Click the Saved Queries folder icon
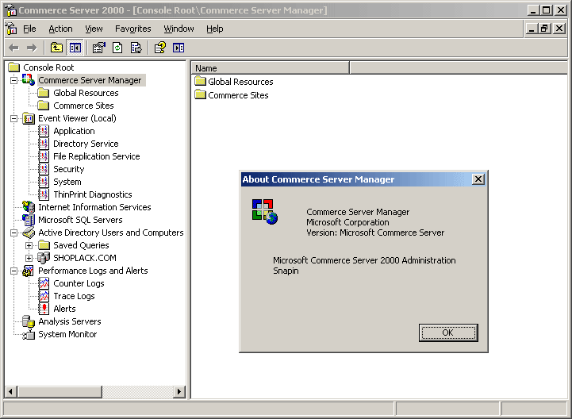 [44, 245]
